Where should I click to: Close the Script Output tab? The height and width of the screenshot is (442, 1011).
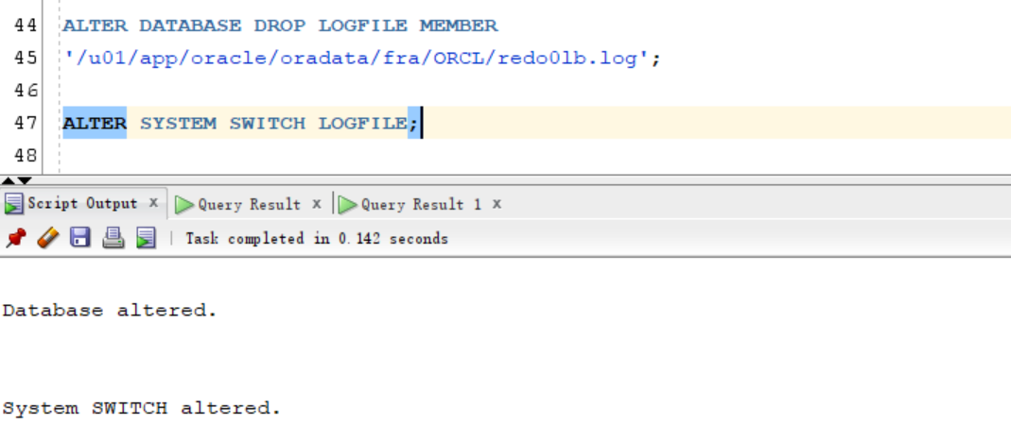[x=153, y=203]
